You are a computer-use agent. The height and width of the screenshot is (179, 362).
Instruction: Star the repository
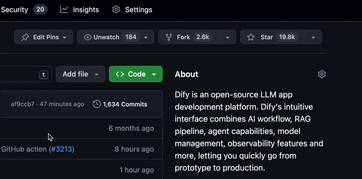(272, 37)
